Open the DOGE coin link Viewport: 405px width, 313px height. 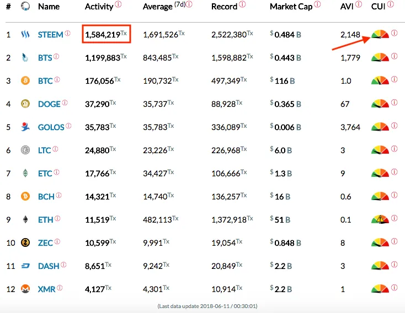49,104
